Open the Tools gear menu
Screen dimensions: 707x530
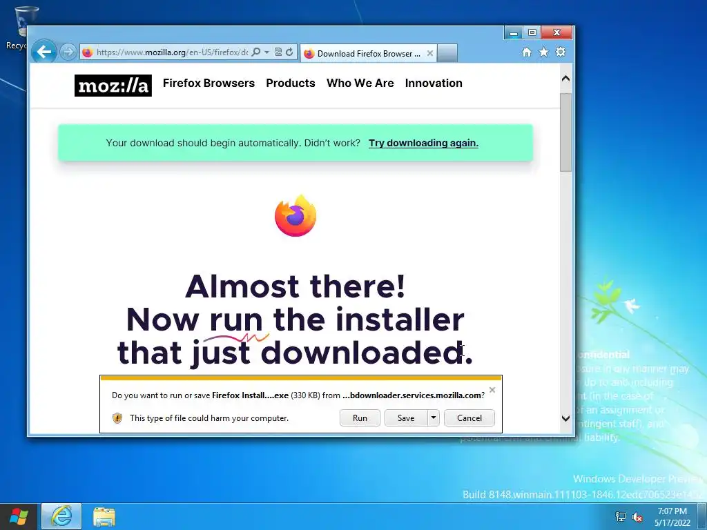coord(561,52)
